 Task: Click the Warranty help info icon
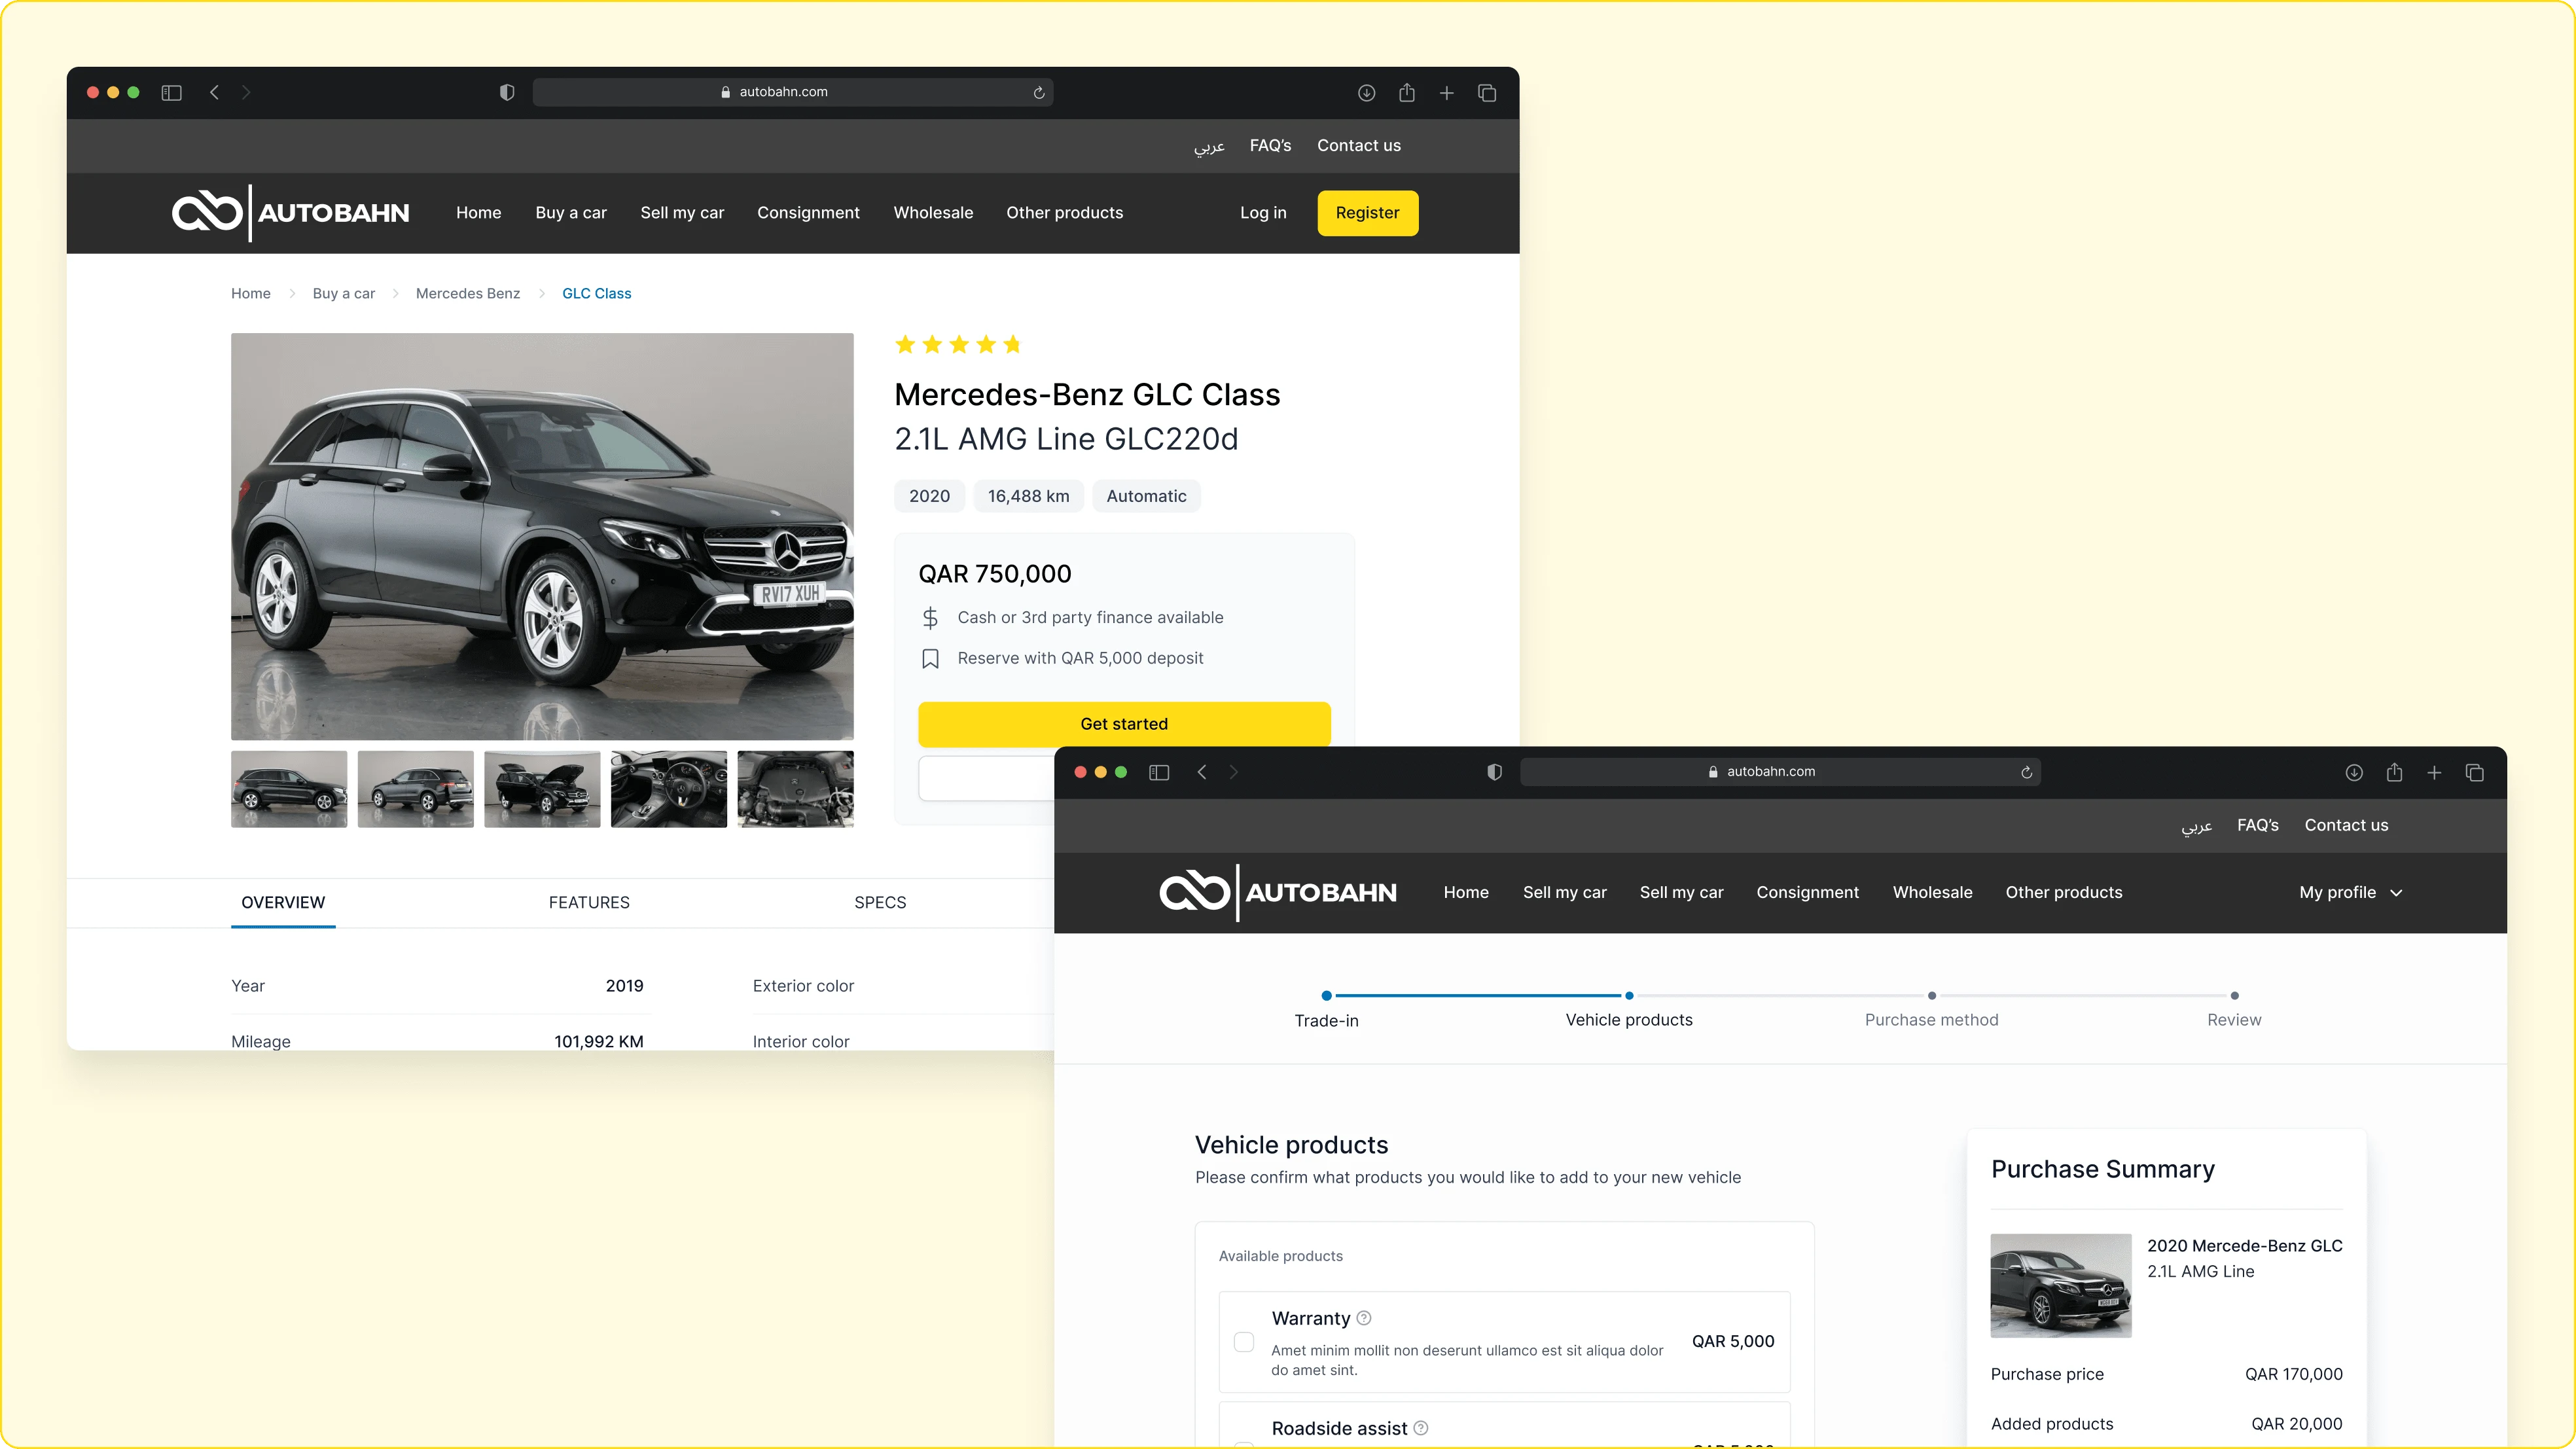(1364, 1318)
